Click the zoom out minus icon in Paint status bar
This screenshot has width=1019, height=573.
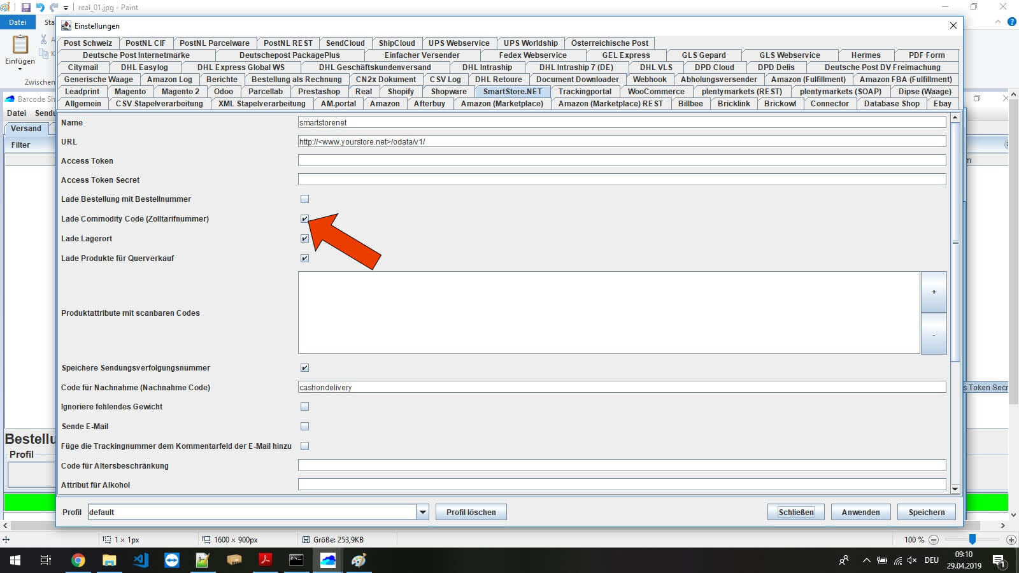(934, 539)
